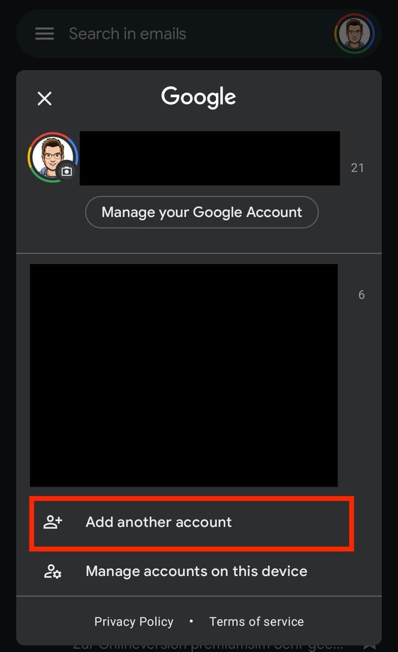Tap the Google logo heading
The width and height of the screenshot is (398, 652).
pos(199,98)
